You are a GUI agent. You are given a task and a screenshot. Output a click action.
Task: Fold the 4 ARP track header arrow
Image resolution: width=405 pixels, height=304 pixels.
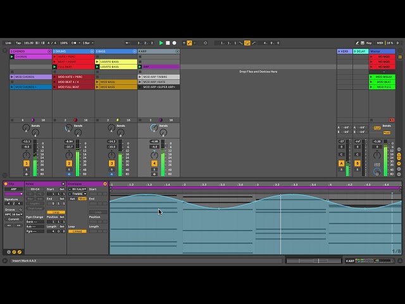(x=177, y=51)
